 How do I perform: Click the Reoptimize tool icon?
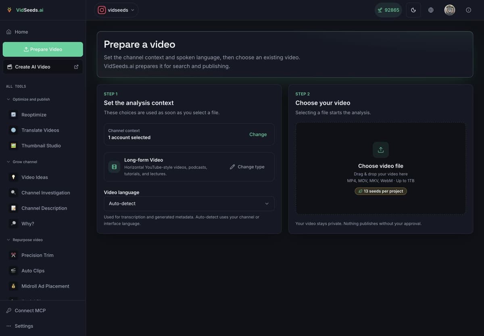coord(13,115)
